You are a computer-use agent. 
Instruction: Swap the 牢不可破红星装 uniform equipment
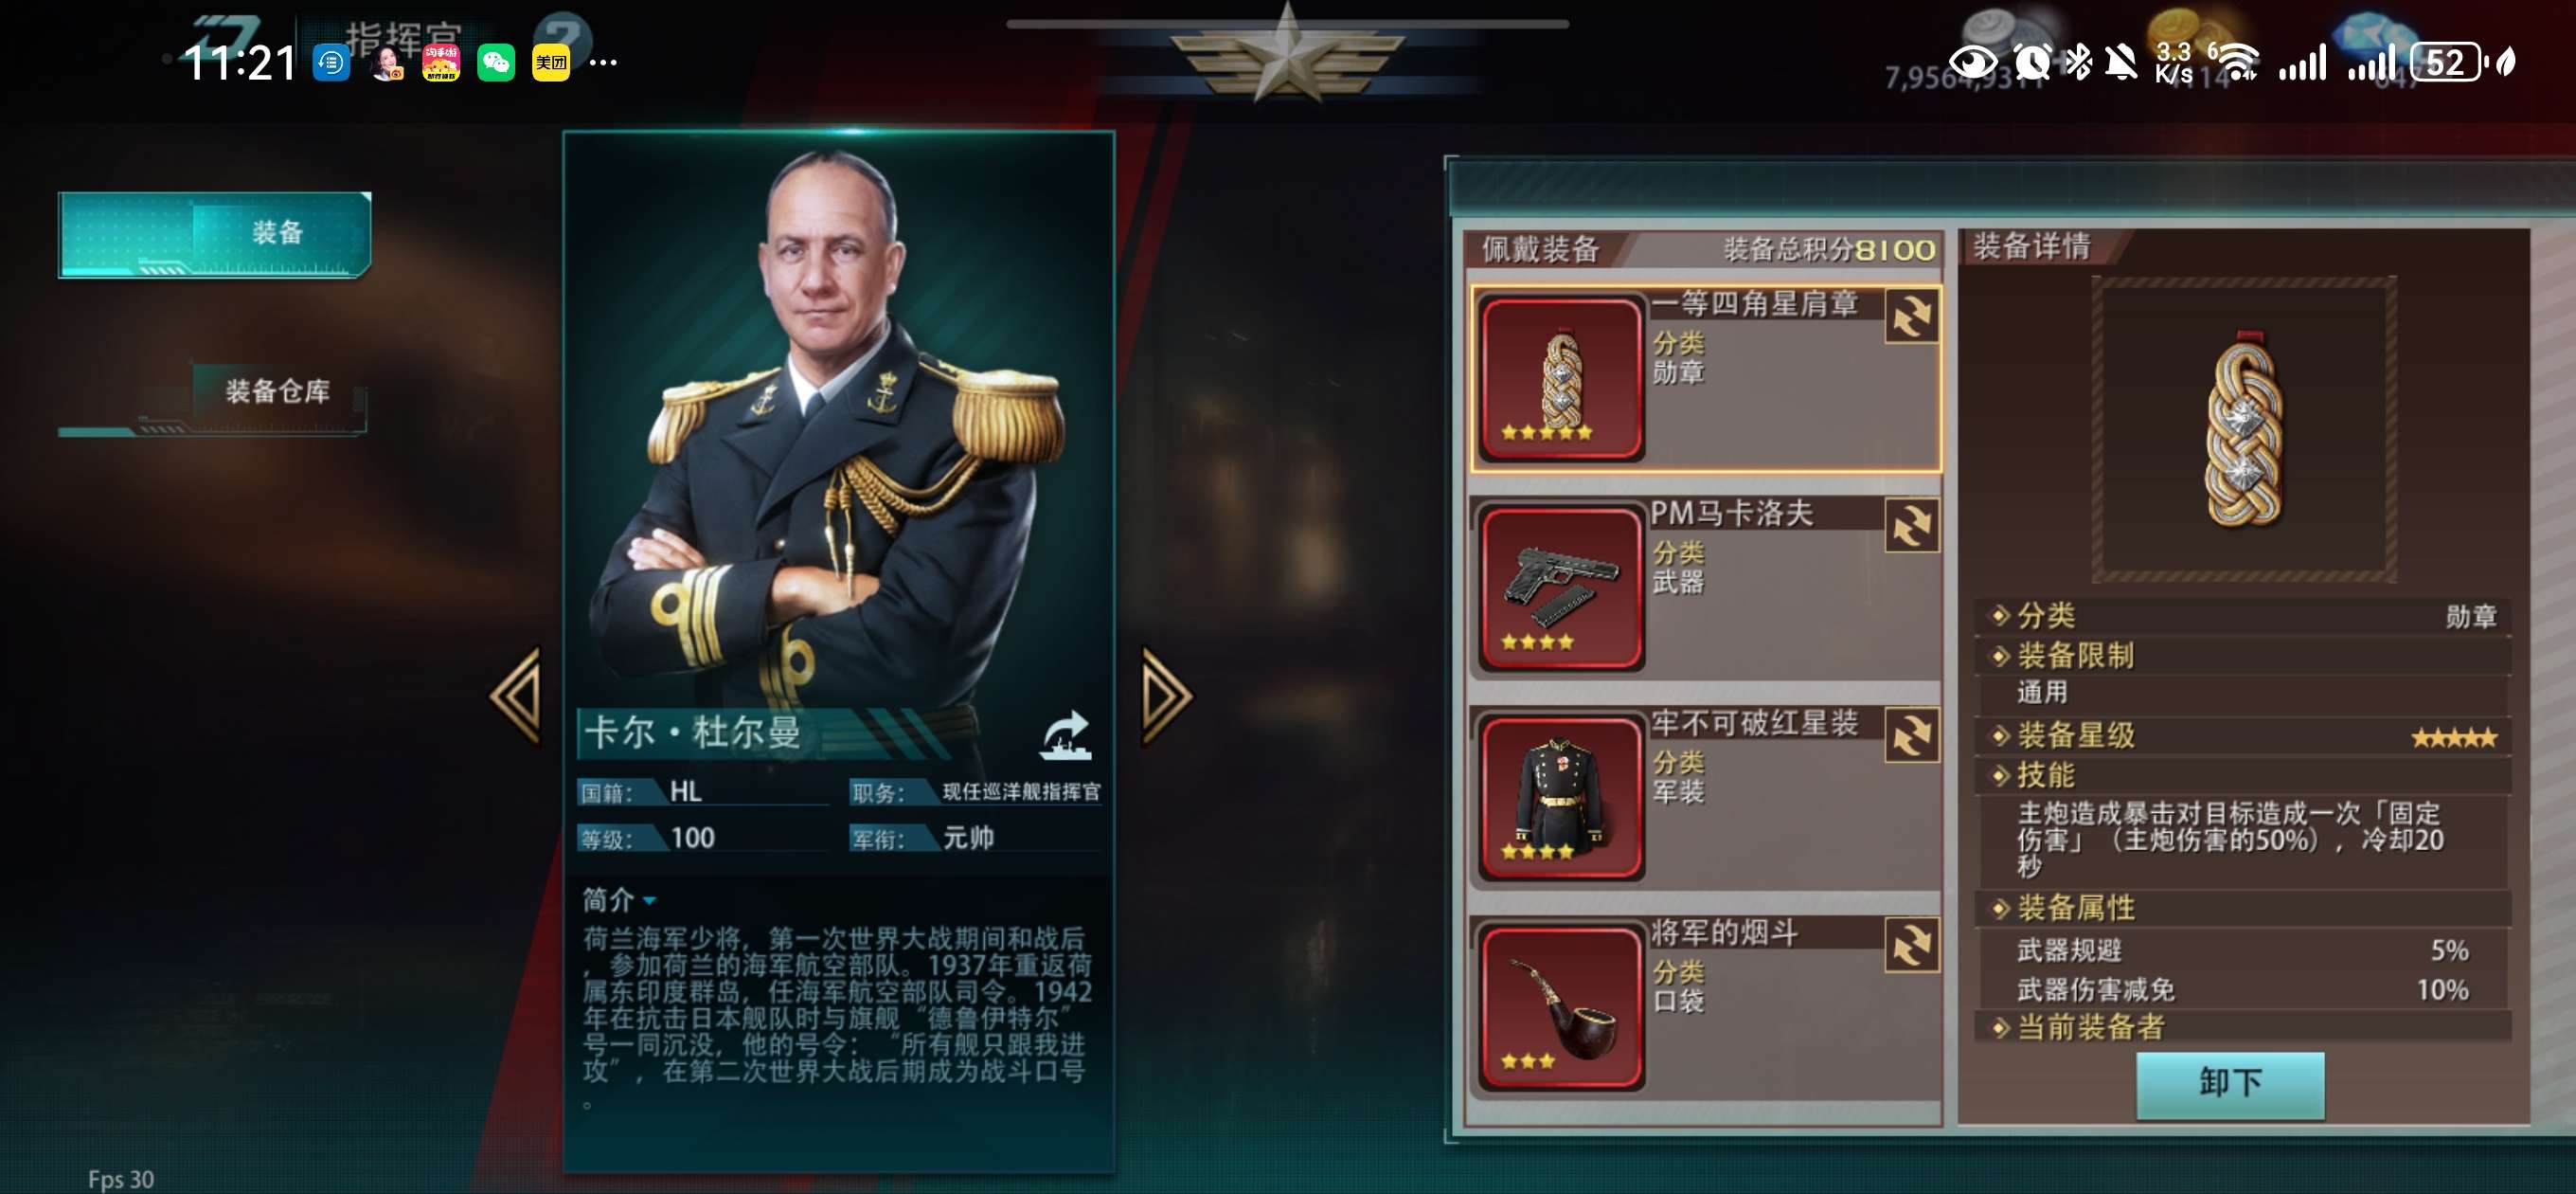click(1911, 736)
